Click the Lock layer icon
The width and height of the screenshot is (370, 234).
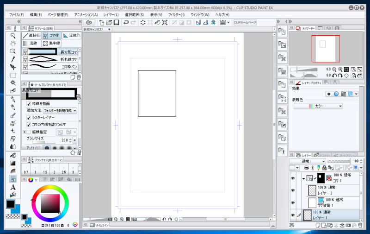click(325, 168)
